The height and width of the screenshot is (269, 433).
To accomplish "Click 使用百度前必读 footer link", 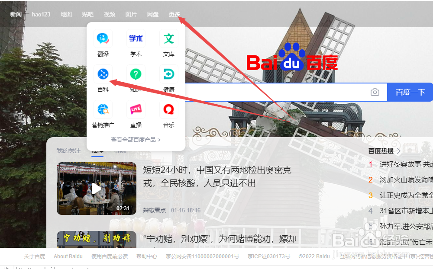I will coord(110,256).
